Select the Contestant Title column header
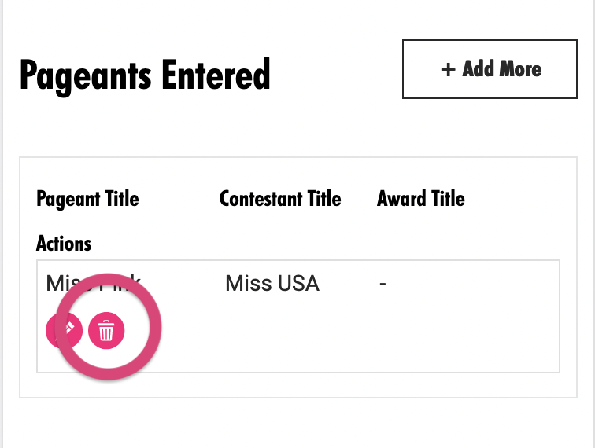 coord(280,199)
